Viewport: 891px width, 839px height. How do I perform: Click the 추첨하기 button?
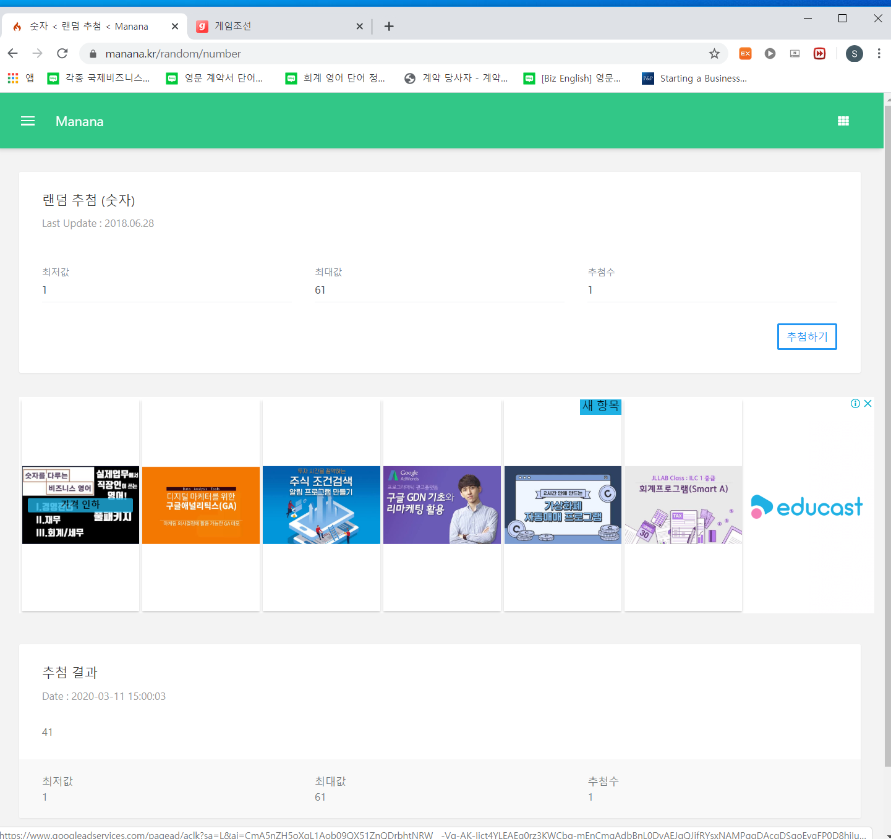(806, 336)
